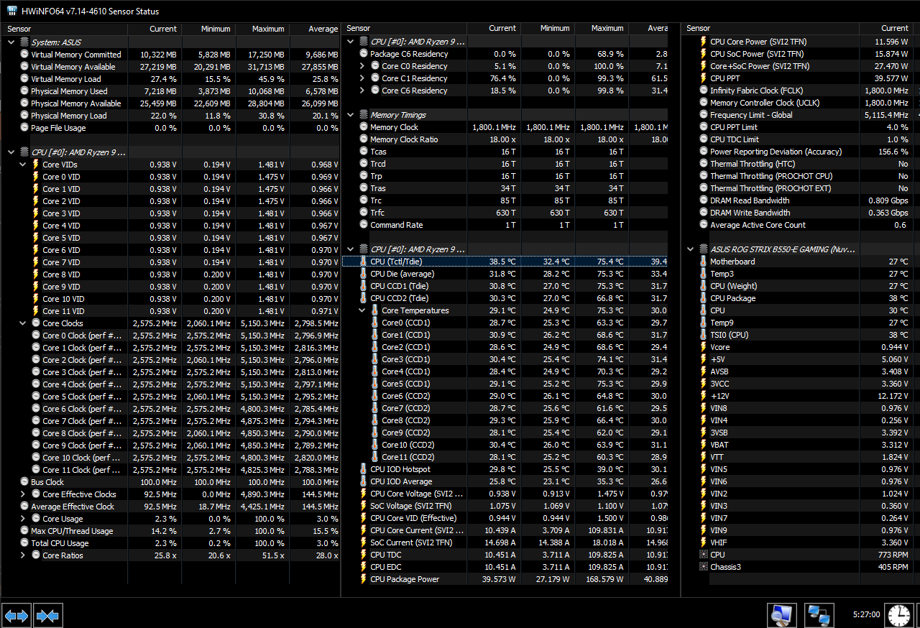920x628 pixels.
Task: Click the clock icon beside Bus Clock
Action: coord(24,482)
